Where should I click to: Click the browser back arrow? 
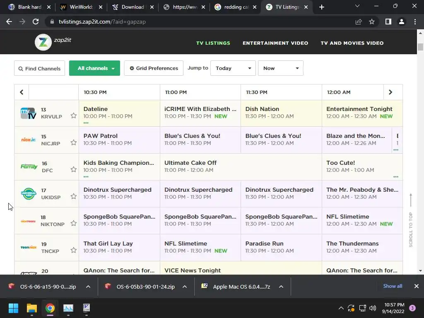9,22
